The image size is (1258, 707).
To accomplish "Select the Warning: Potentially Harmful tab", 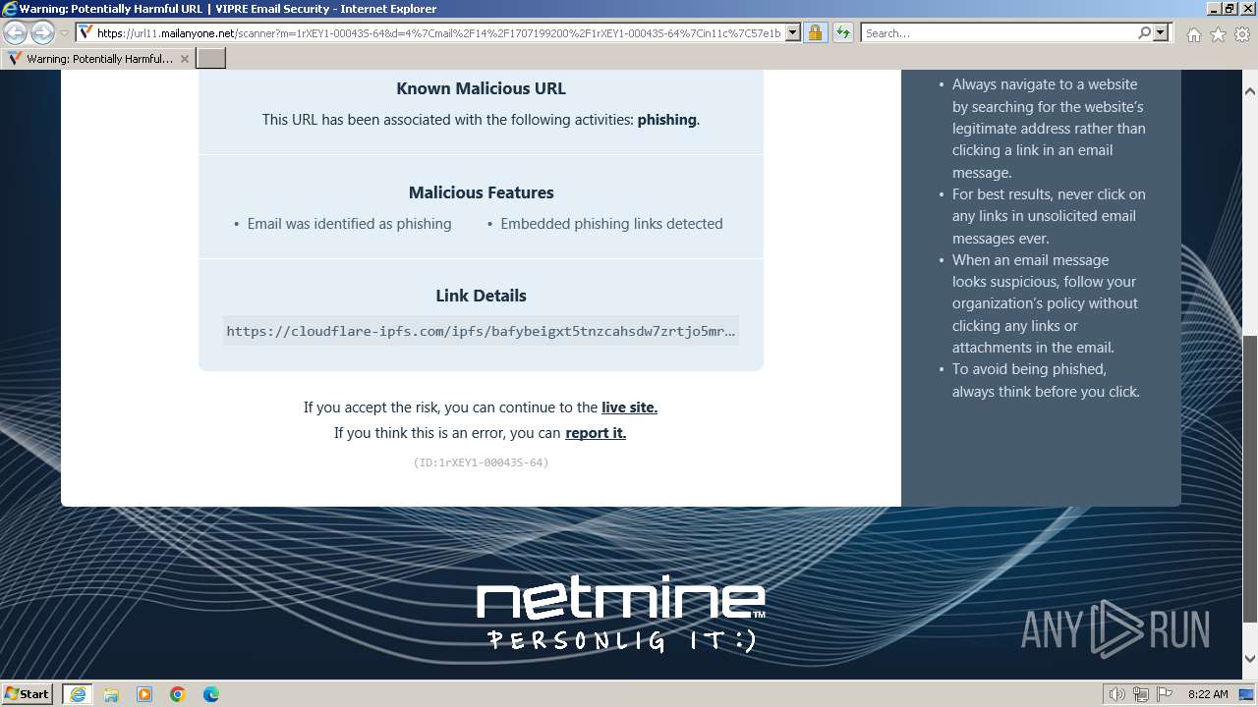I will pos(98,59).
